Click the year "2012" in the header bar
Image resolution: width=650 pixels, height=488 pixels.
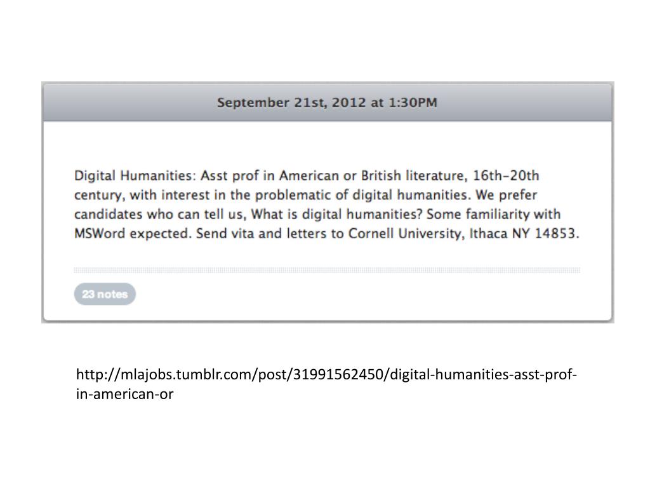click(349, 102)
